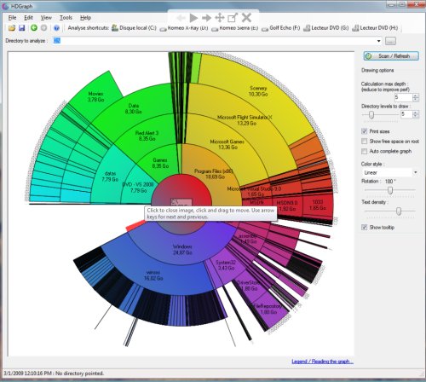Click the four-way move icon in viewer overlay
The height and width of the screenshot is (382, 426).
click(x=220, y=18)
